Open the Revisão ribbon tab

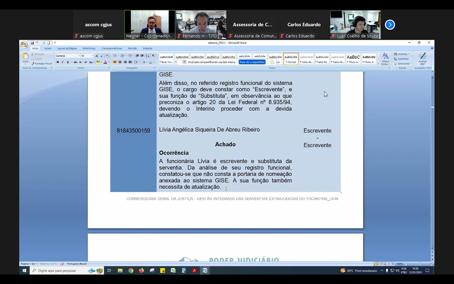click(132, 49)
